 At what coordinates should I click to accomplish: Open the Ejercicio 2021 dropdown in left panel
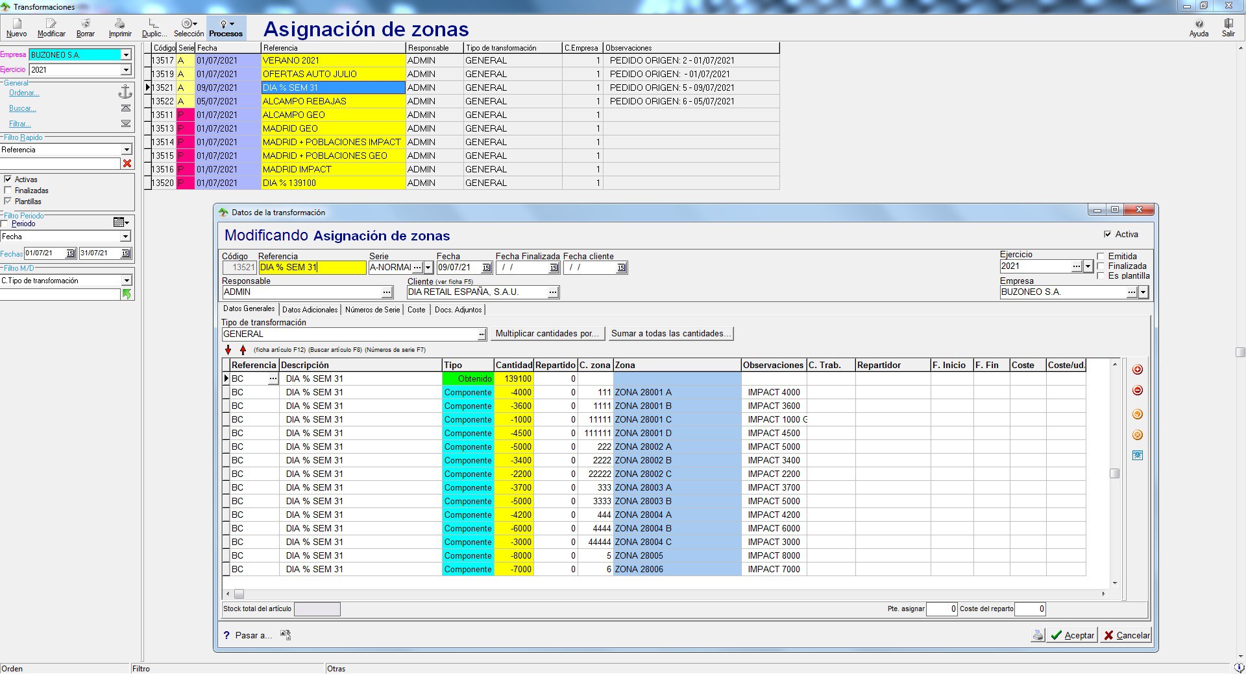pyautogui.click(x=126, y=70)
